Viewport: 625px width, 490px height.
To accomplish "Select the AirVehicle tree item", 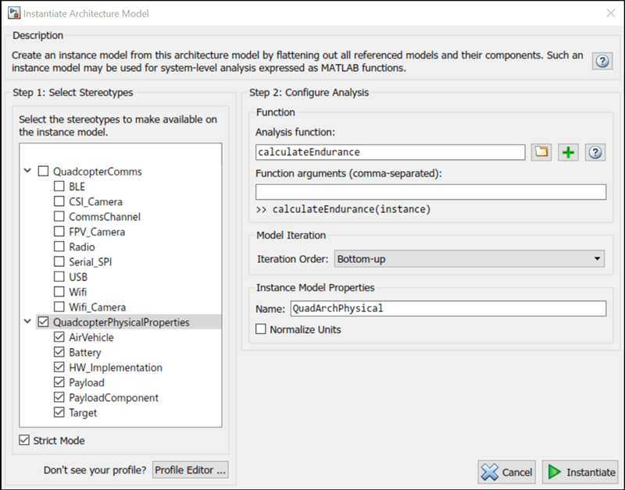I will click(91, 338).
